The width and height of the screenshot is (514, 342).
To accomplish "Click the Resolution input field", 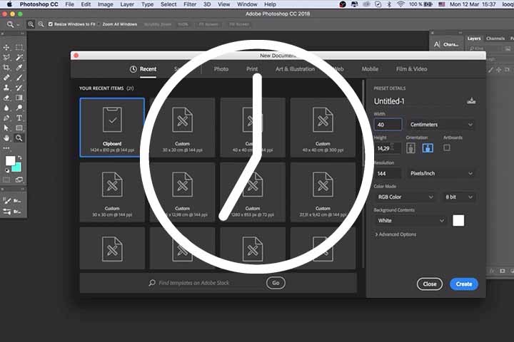I will [x=388, y=173].
